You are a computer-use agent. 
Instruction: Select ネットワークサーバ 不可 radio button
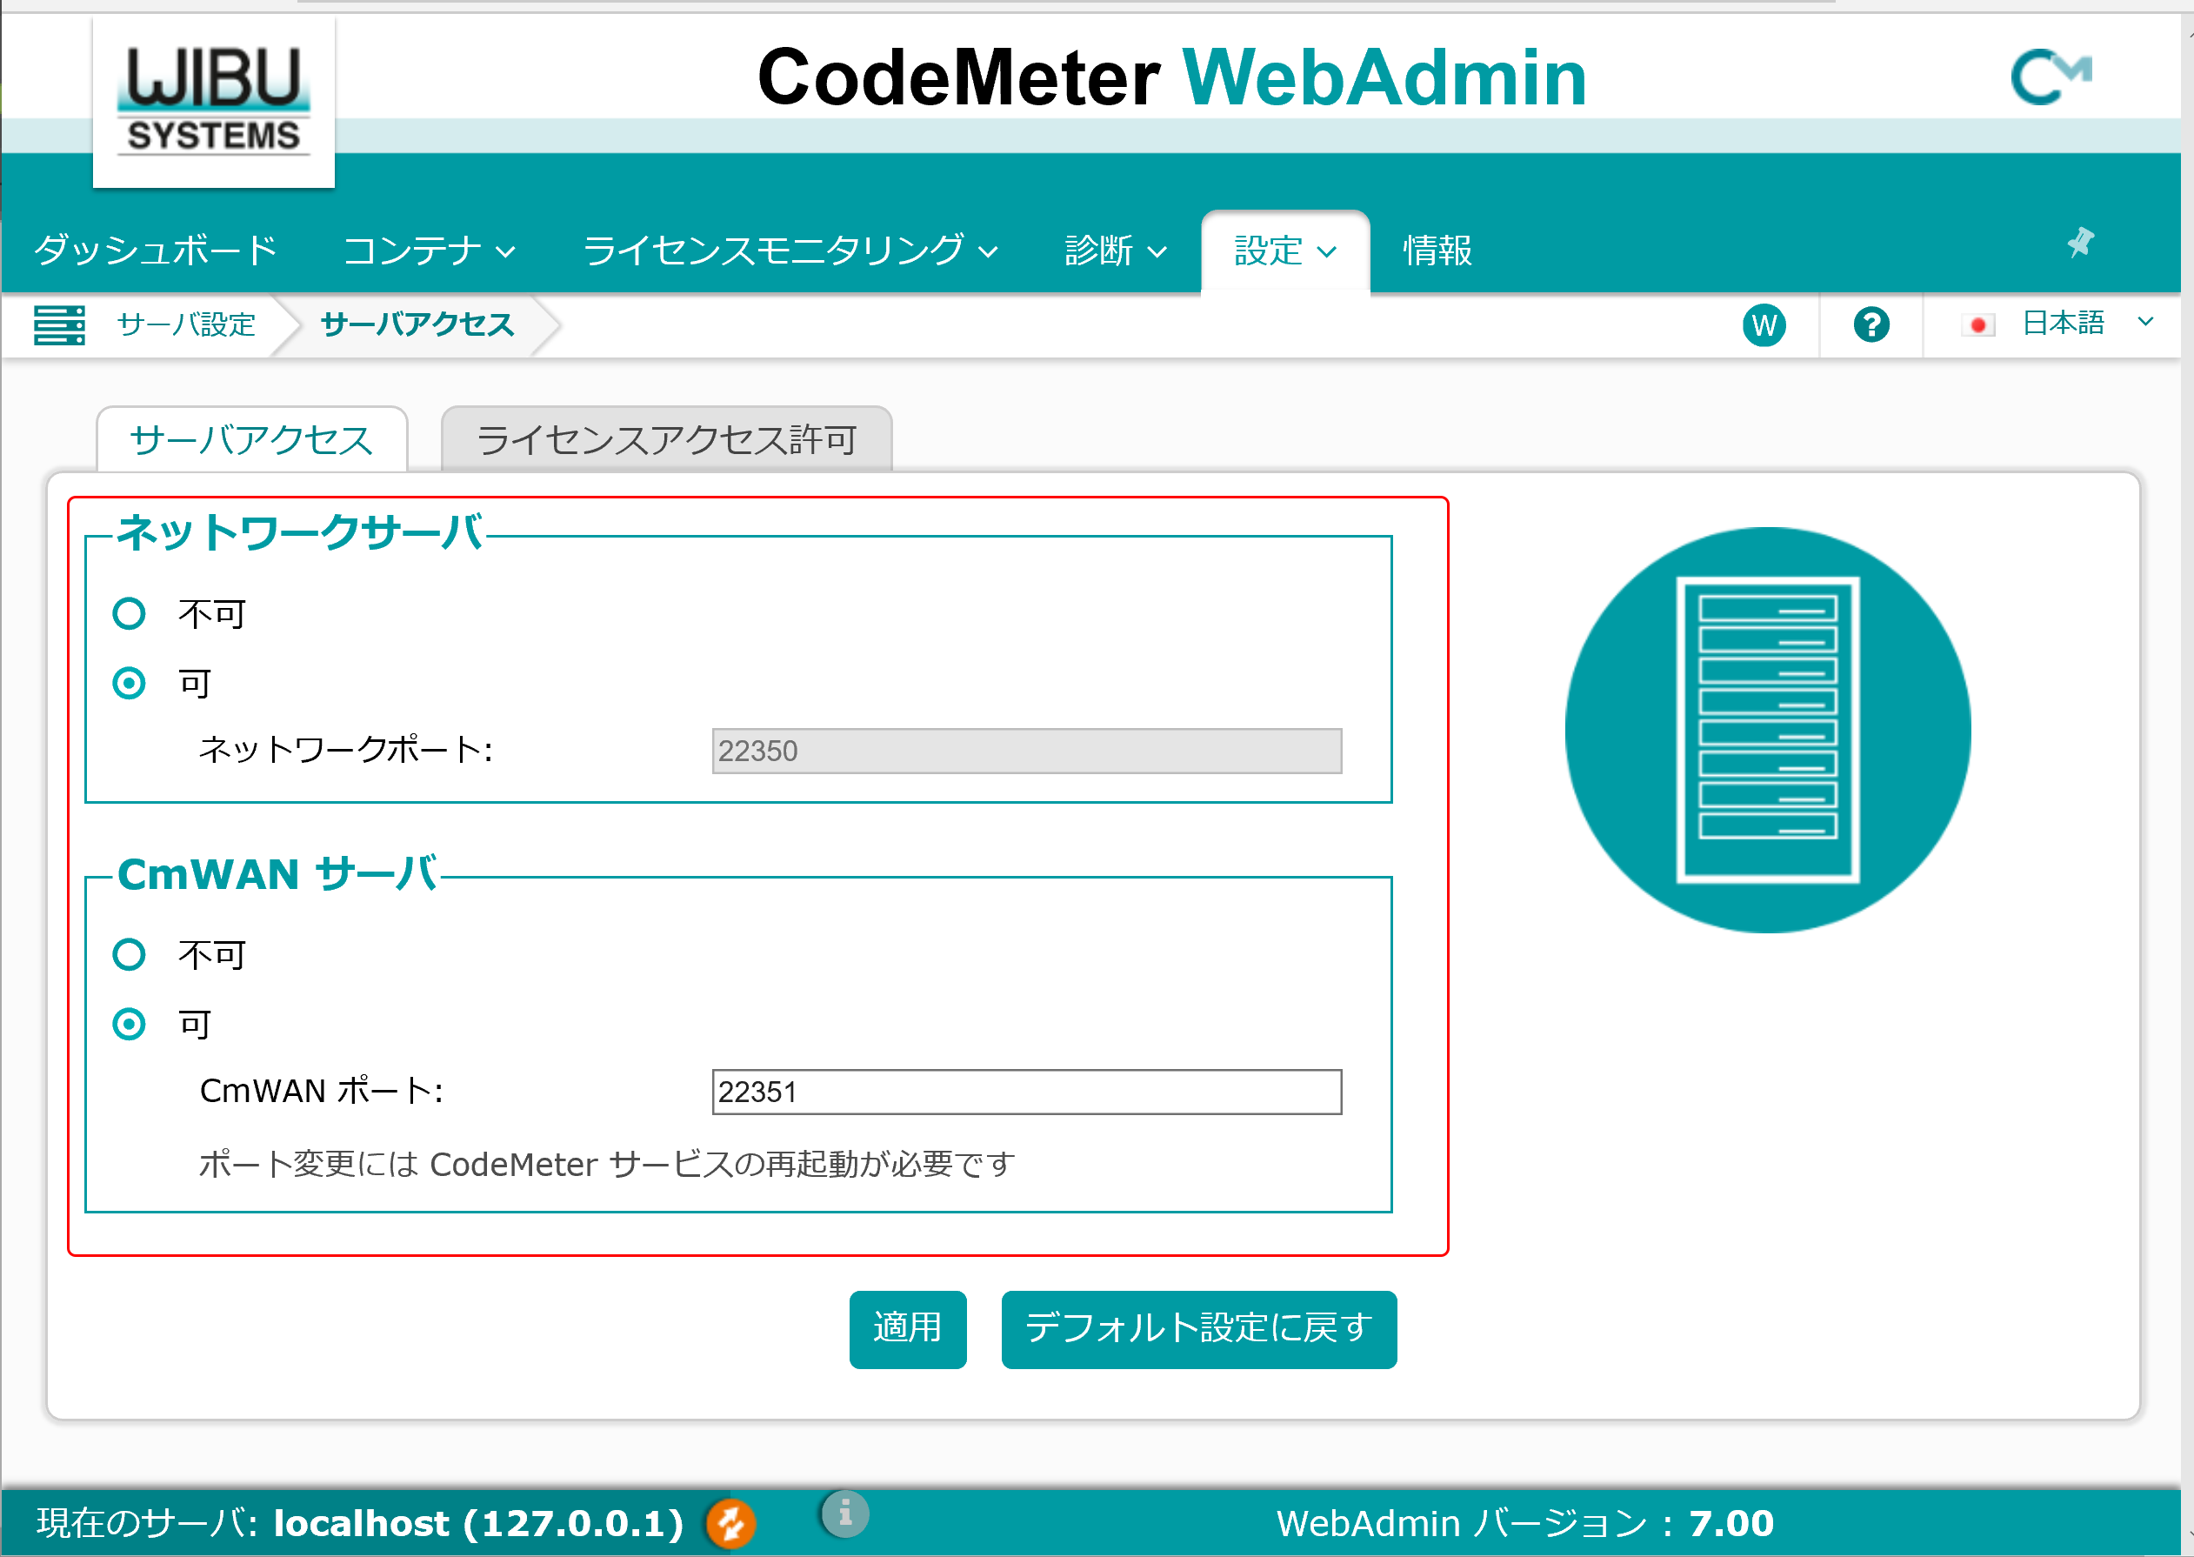[x=131, y=611]
